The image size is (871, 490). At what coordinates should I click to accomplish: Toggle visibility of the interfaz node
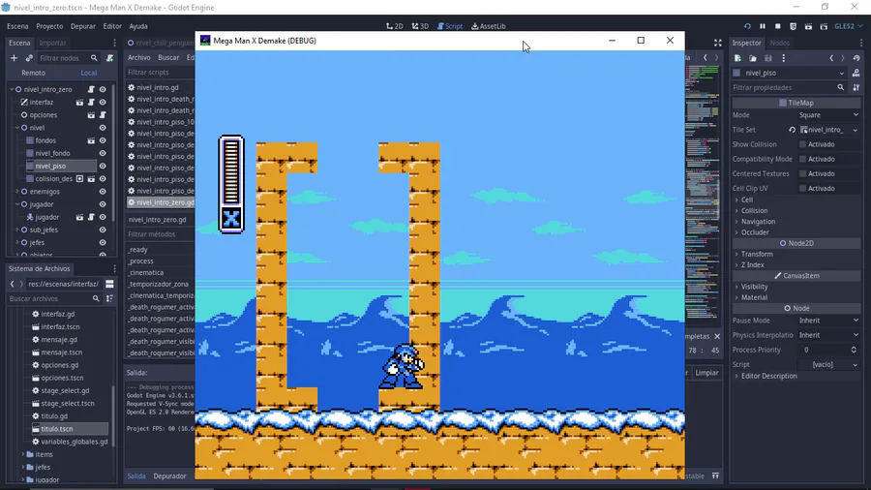point(103,103)
